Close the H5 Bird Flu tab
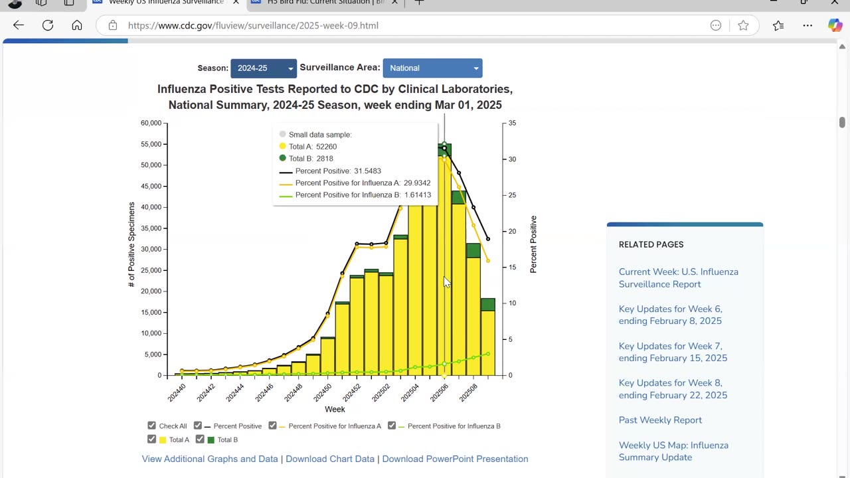 [394, 3]
